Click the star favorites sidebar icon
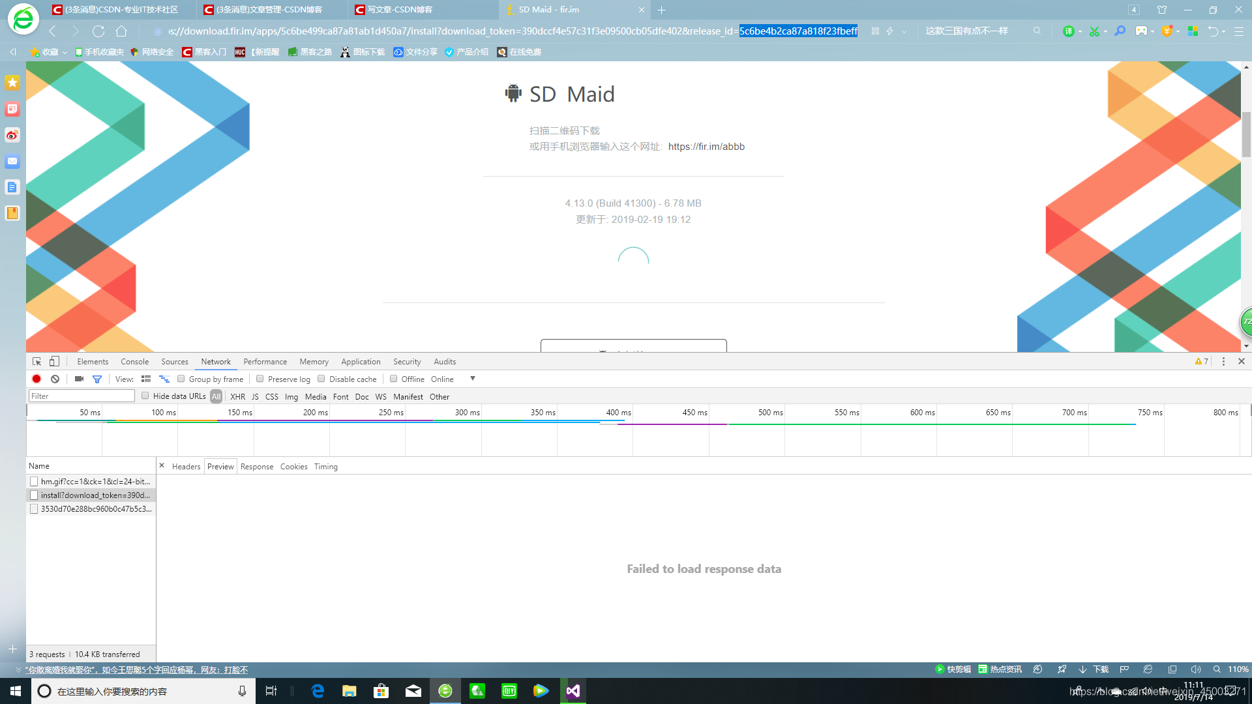The width and height of the screenshot is (1252, 704). click(12, 83)
